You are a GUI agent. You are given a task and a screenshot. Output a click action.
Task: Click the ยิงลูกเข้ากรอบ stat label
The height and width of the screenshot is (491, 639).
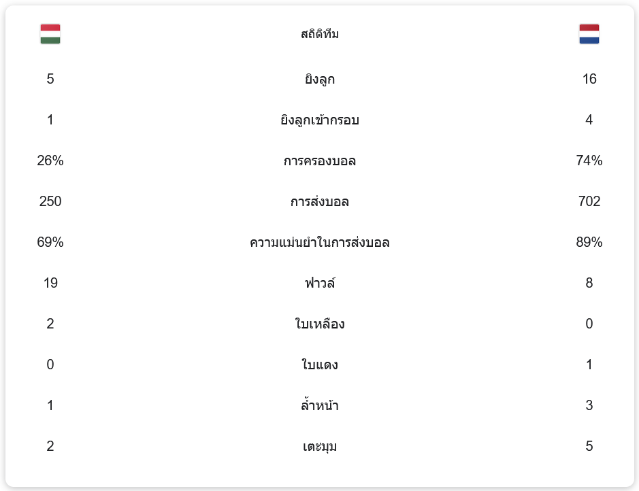pyautogui.click(x=320, y=120)
